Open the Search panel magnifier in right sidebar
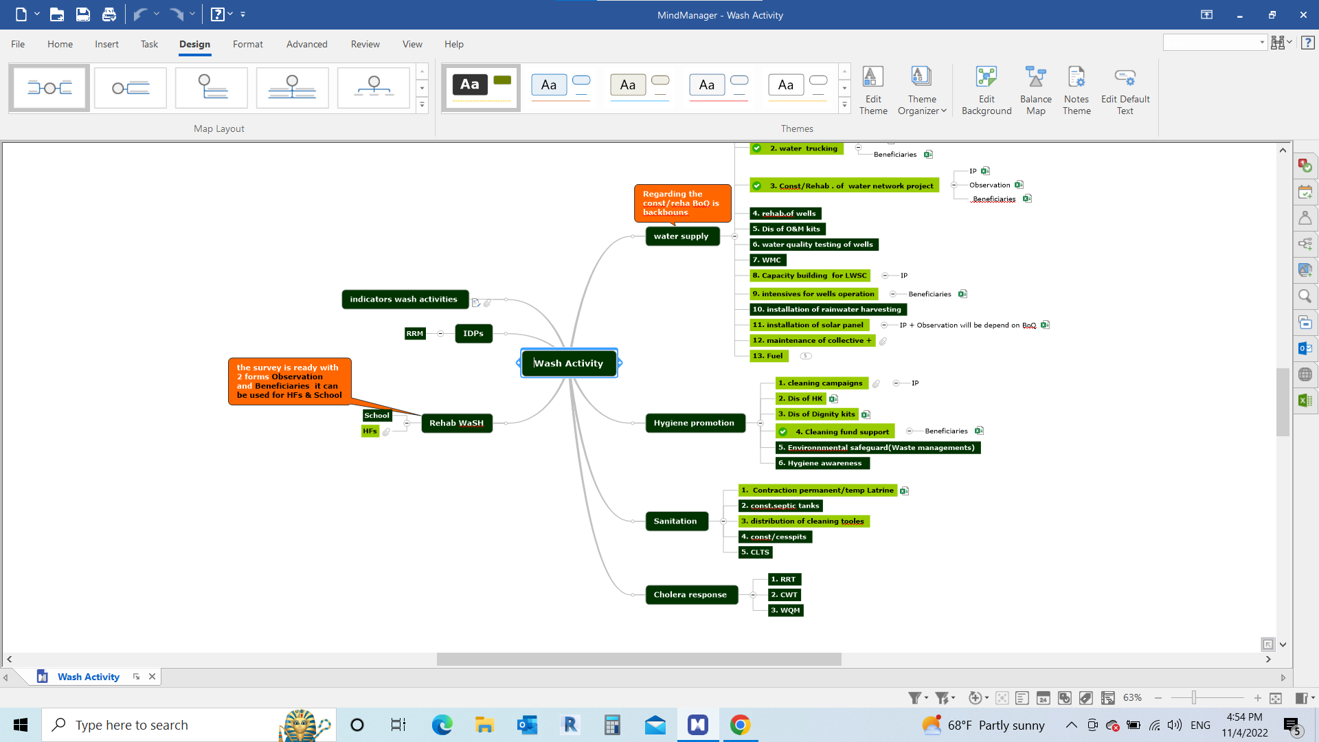 click(1305, 296)
